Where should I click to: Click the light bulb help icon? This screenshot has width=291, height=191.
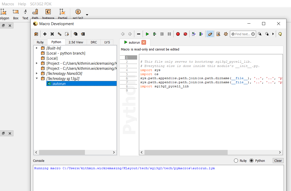[x=280, y=34]
